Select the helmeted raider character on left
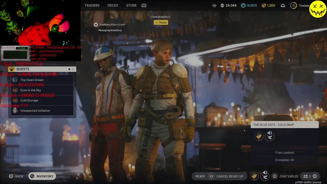 tap(110, 112)
